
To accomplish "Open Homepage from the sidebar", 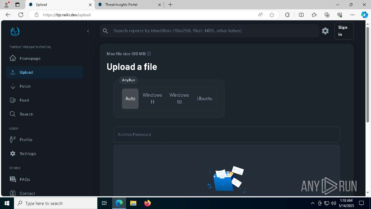I will coord(44,58).
